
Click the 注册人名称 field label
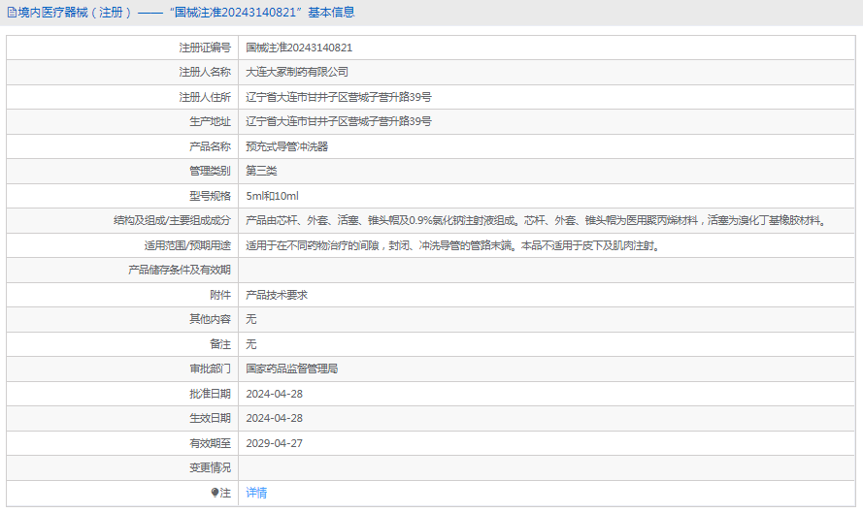(205, 72)
